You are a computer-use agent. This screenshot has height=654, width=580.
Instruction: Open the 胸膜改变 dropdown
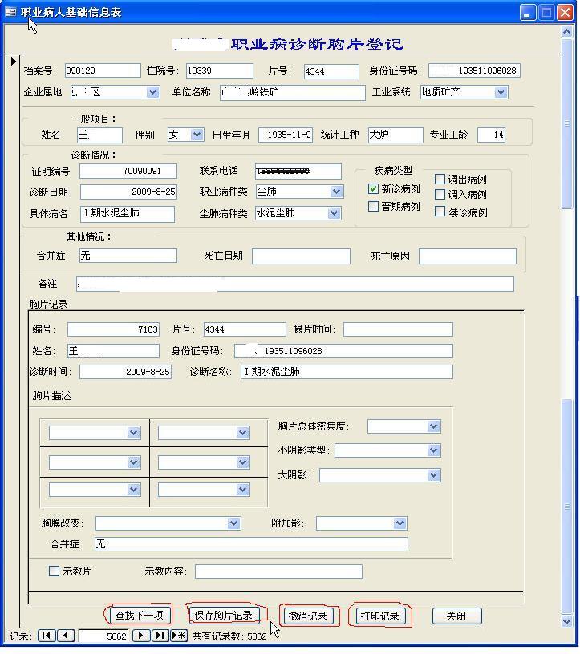pyautogui.click(x=233, y=523)
